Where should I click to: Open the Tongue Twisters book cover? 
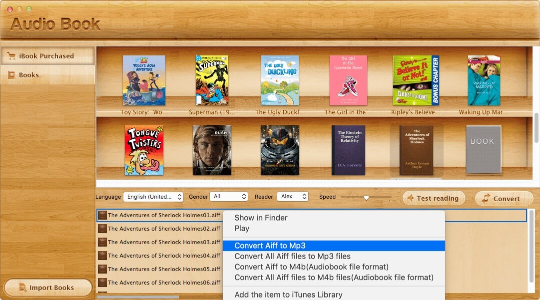[144, 150]
